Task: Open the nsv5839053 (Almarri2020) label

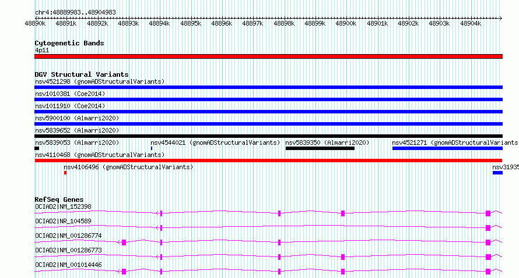Action: click(77, 142)
